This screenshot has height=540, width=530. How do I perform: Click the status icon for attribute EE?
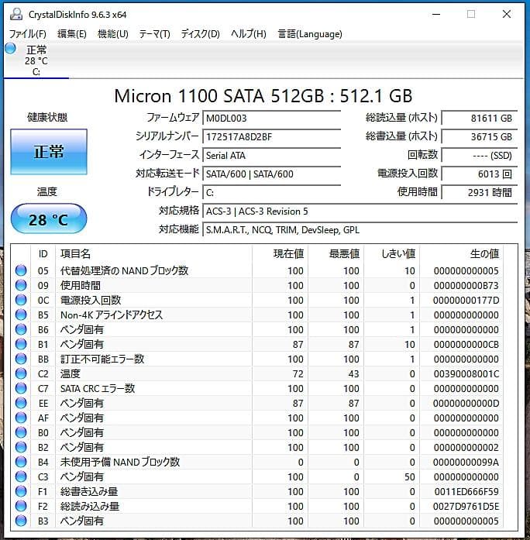[21, 404]
